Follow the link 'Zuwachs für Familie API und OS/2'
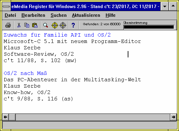 (x=57, y=35)
